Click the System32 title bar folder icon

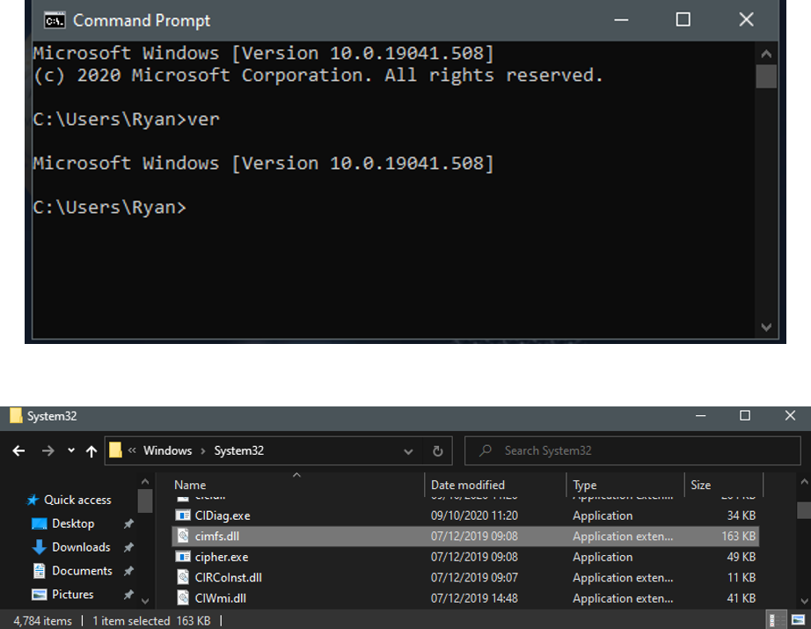pyautogui.click(x=16, y=416)
